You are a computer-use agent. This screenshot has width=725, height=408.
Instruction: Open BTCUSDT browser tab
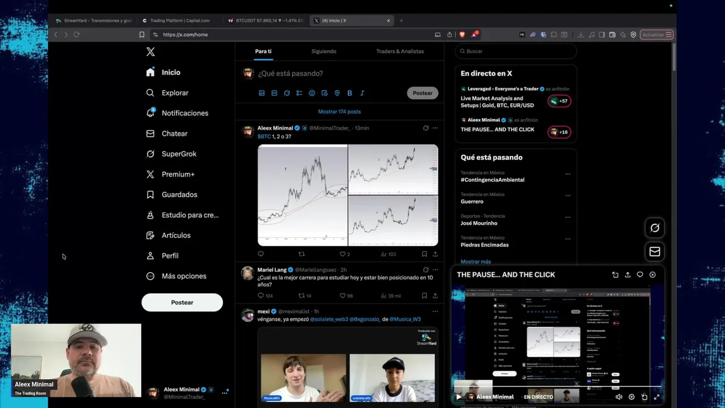point(266,20)
